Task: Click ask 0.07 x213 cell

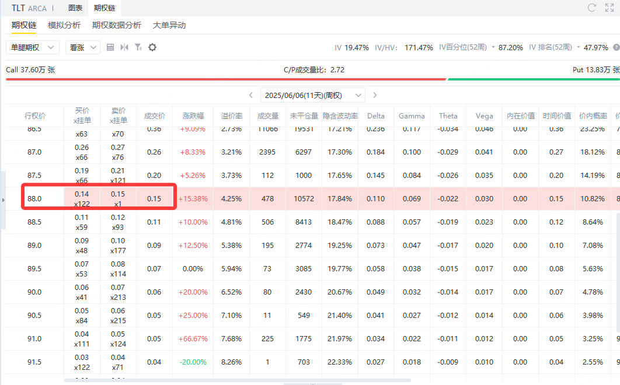Action: click(118, 292)
